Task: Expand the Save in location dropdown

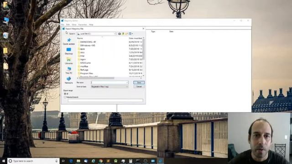Action: [x=115, y=34]
